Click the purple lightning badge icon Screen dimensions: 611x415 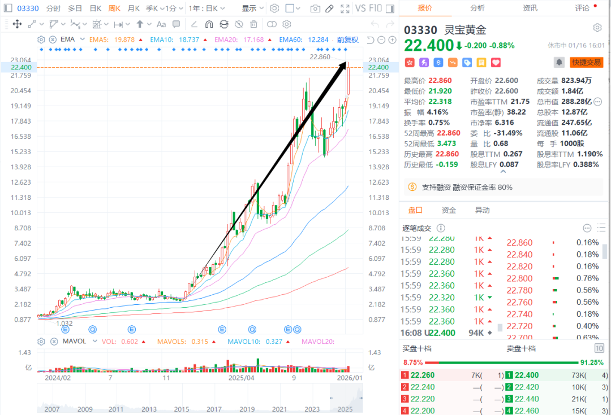[424, 62]
